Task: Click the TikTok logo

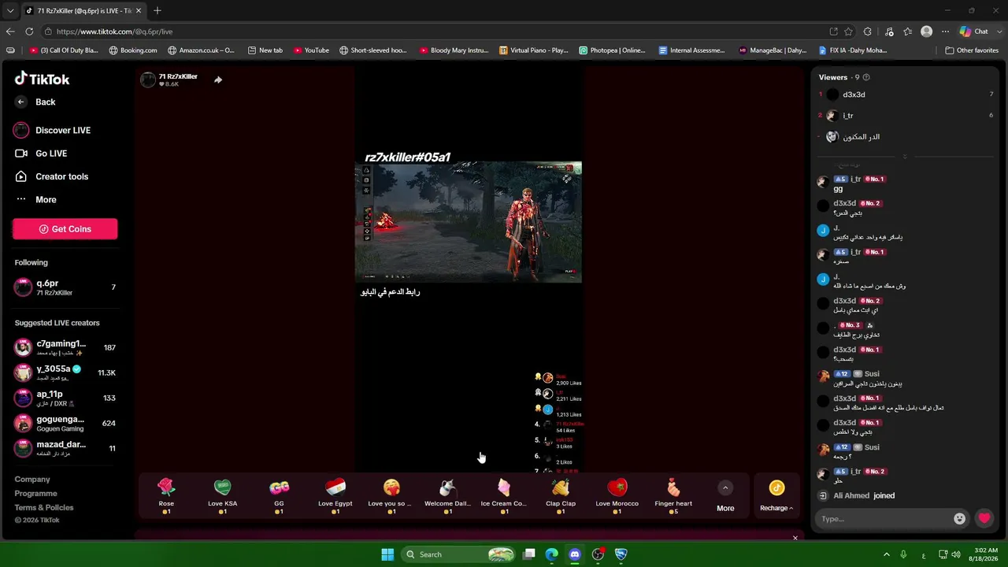Action: [x=43, y=79]
